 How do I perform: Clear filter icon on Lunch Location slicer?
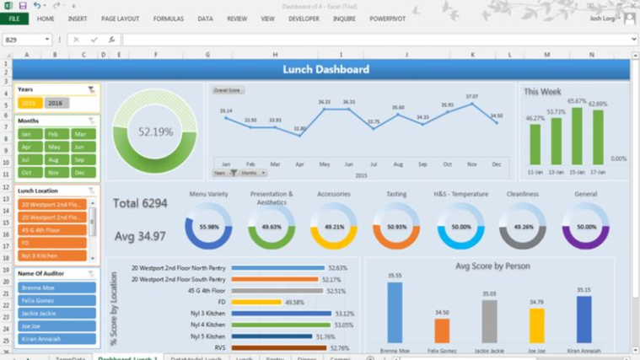click(91, 191)
